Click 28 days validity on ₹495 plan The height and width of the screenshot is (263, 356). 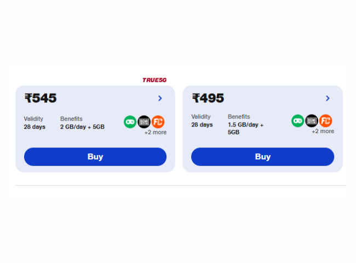coord(202,125)
